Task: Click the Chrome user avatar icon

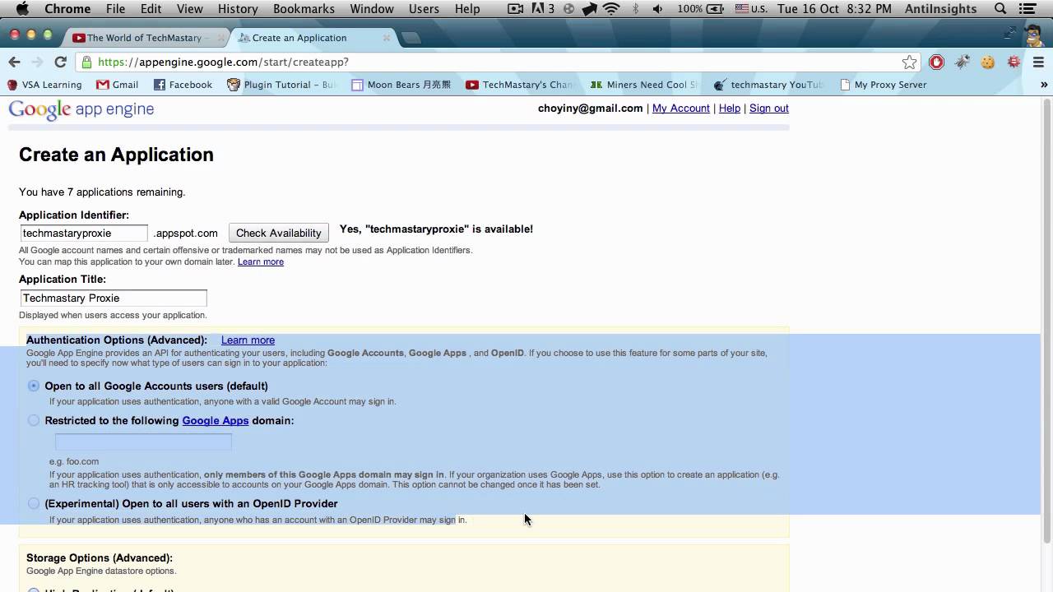Action: click(1034, 35)
